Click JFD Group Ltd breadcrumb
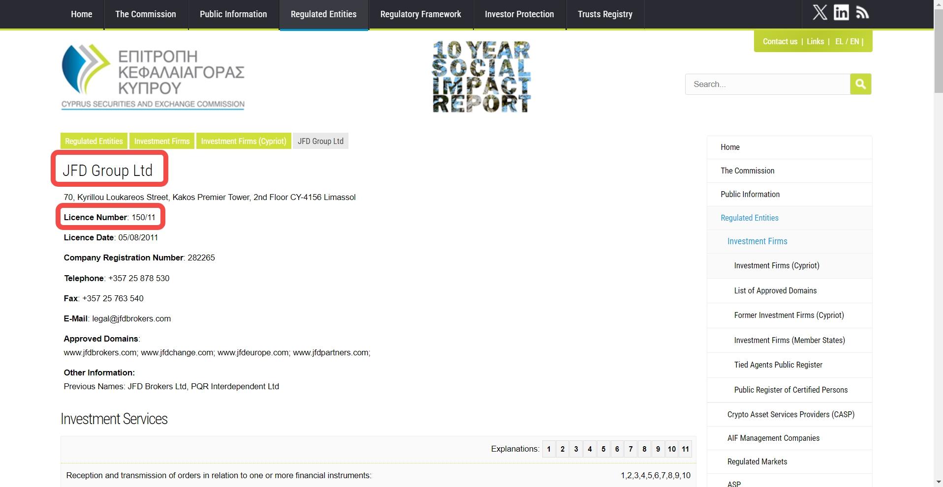Image resolution: width=943 pixels, height=487 pixels. 320,141
